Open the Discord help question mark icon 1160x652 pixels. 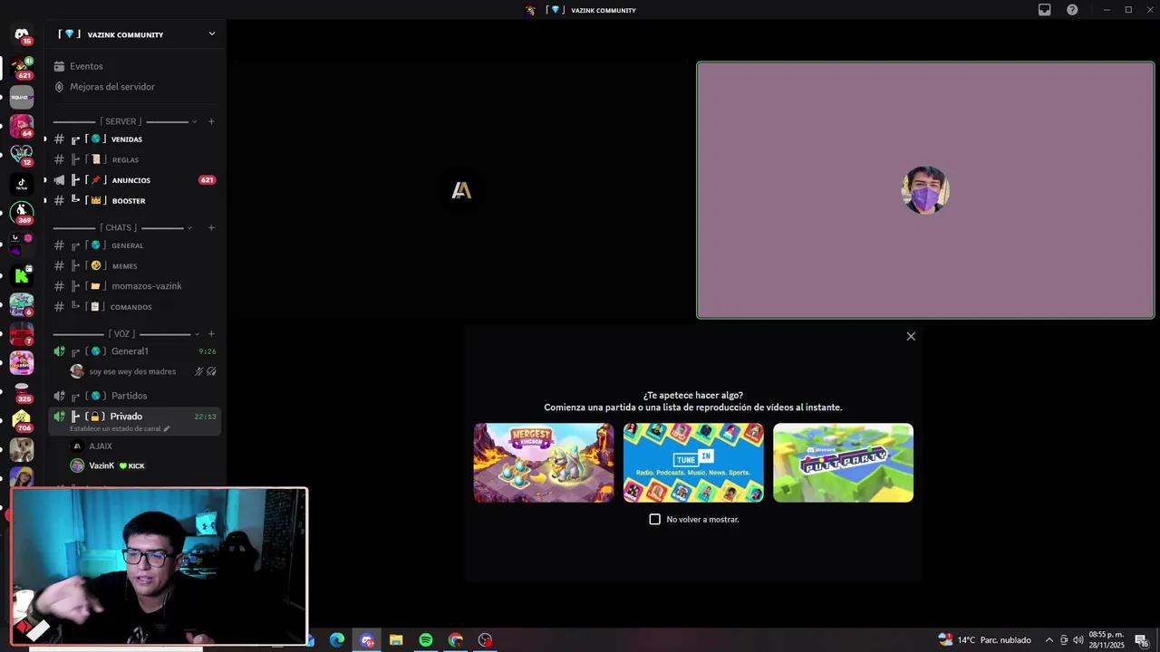point(1072,10)
